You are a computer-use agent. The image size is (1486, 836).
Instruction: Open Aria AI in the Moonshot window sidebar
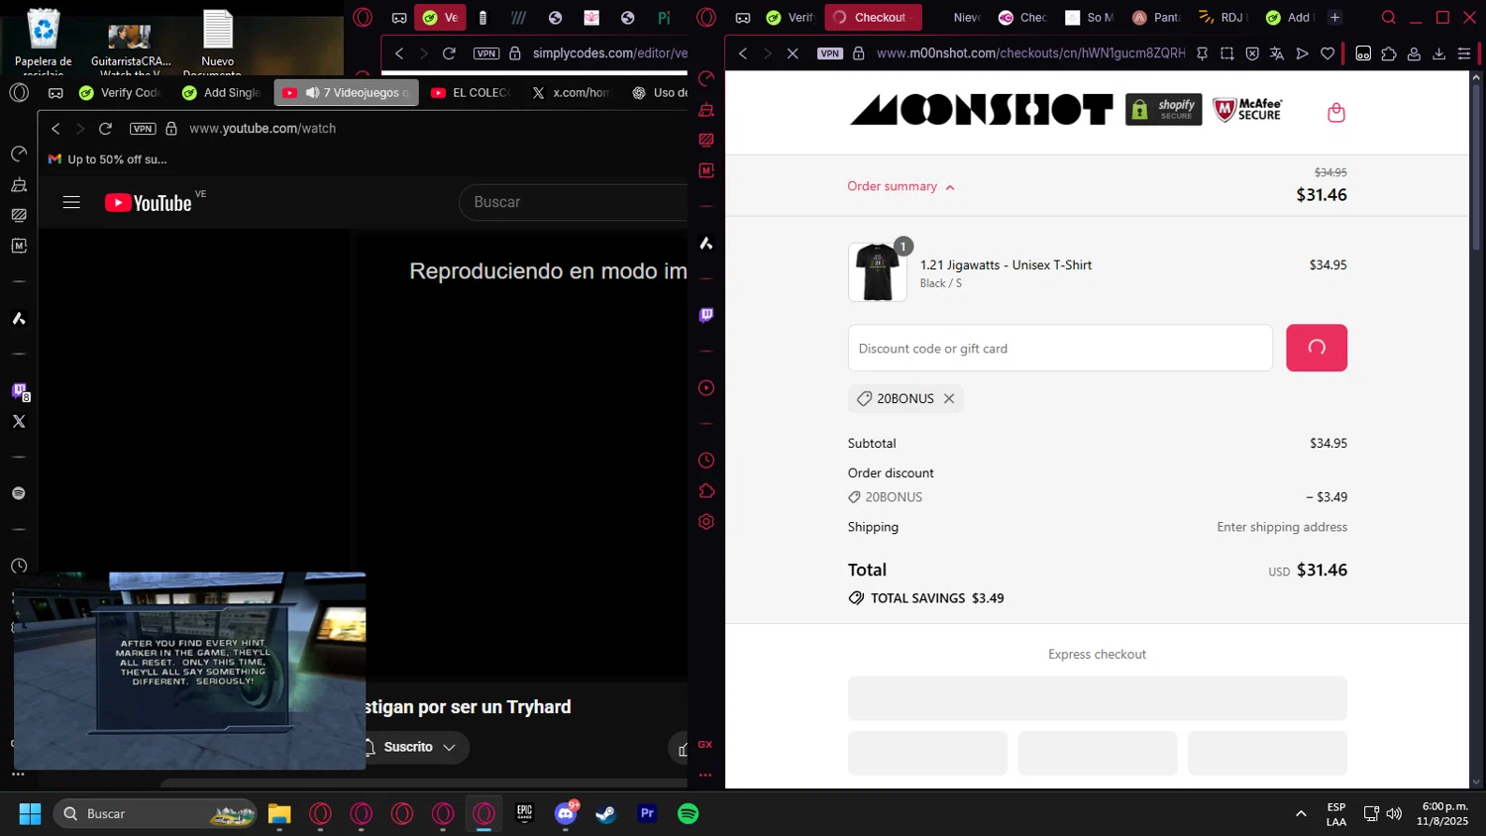click(x=706, y=244)
